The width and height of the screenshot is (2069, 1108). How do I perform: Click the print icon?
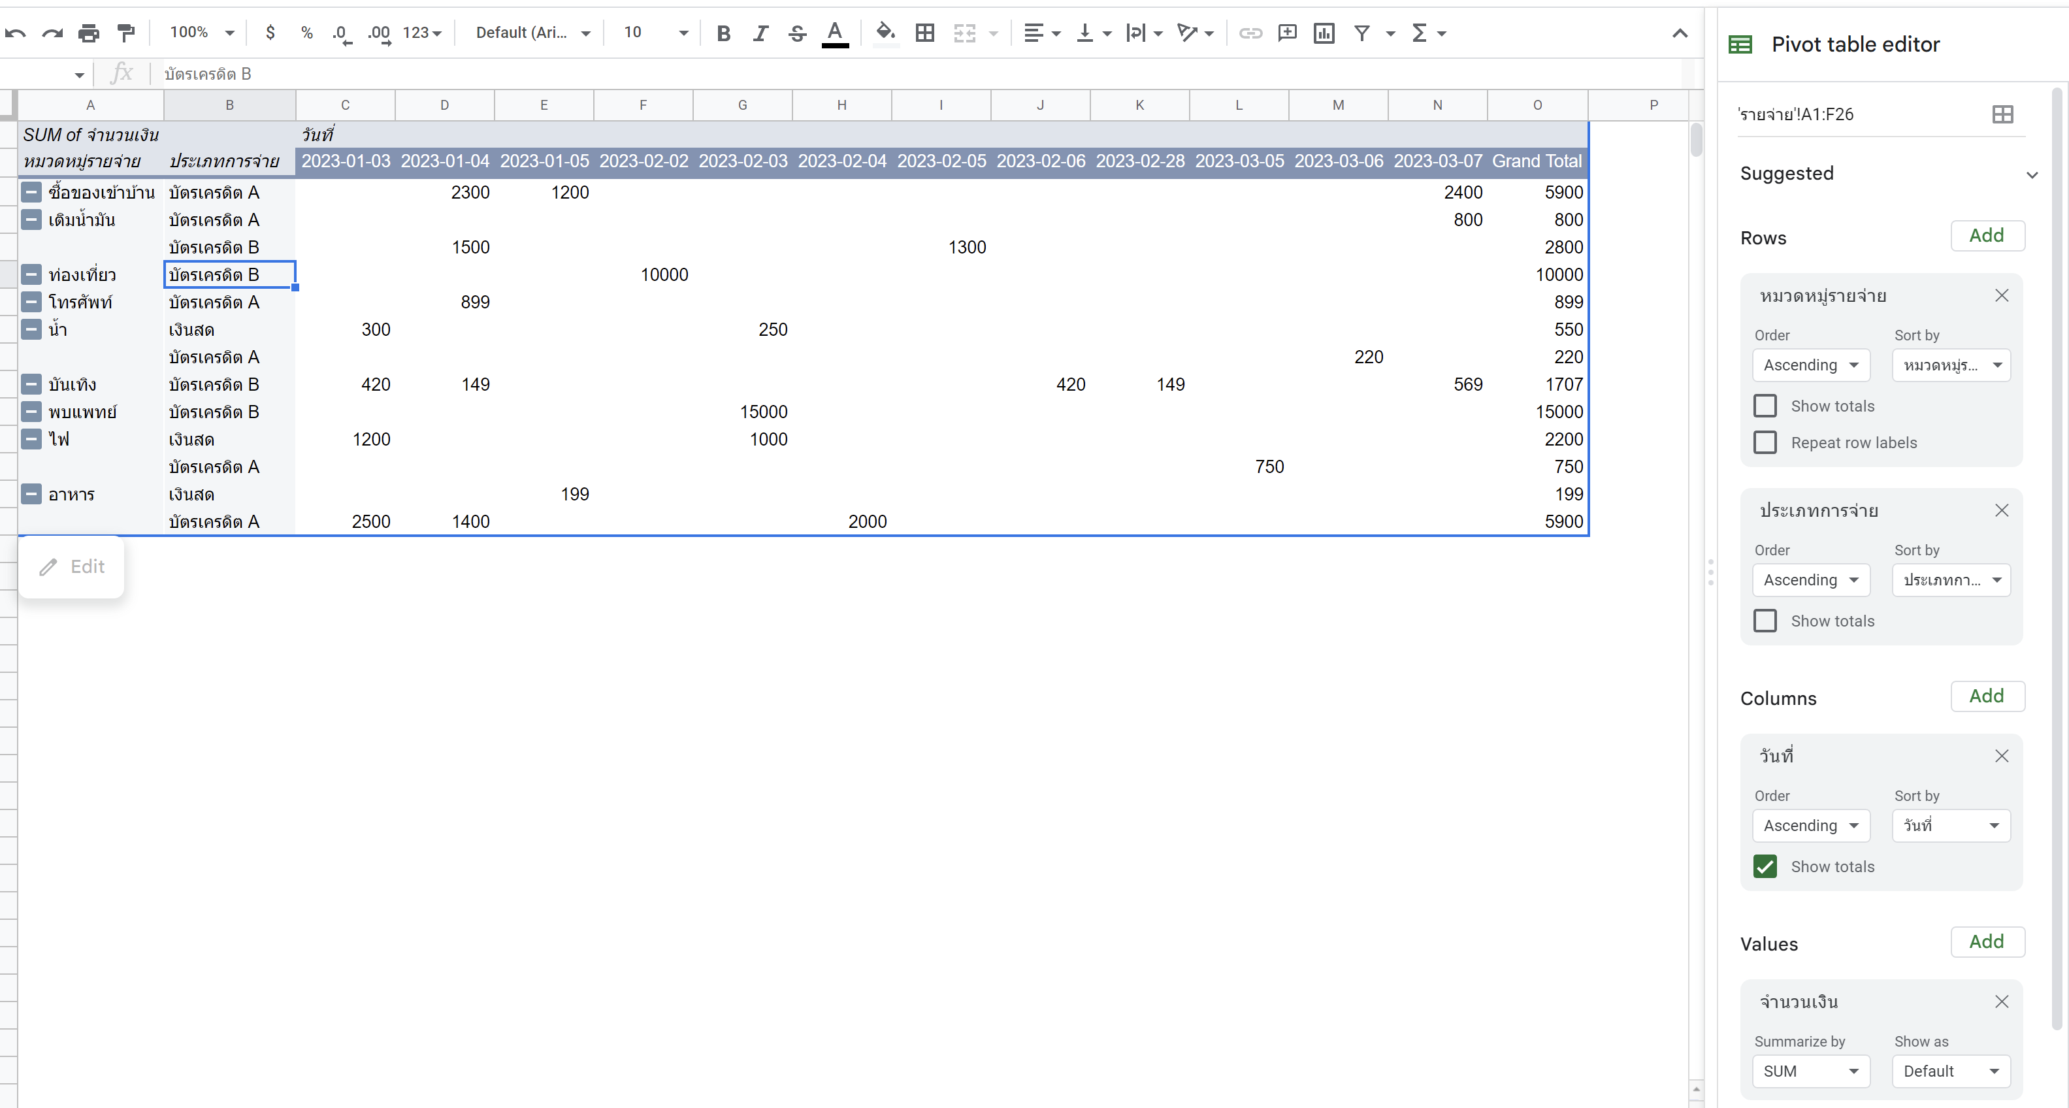[89, 33]
